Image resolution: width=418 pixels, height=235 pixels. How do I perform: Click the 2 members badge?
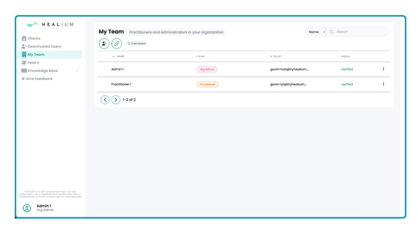[137, 43]
